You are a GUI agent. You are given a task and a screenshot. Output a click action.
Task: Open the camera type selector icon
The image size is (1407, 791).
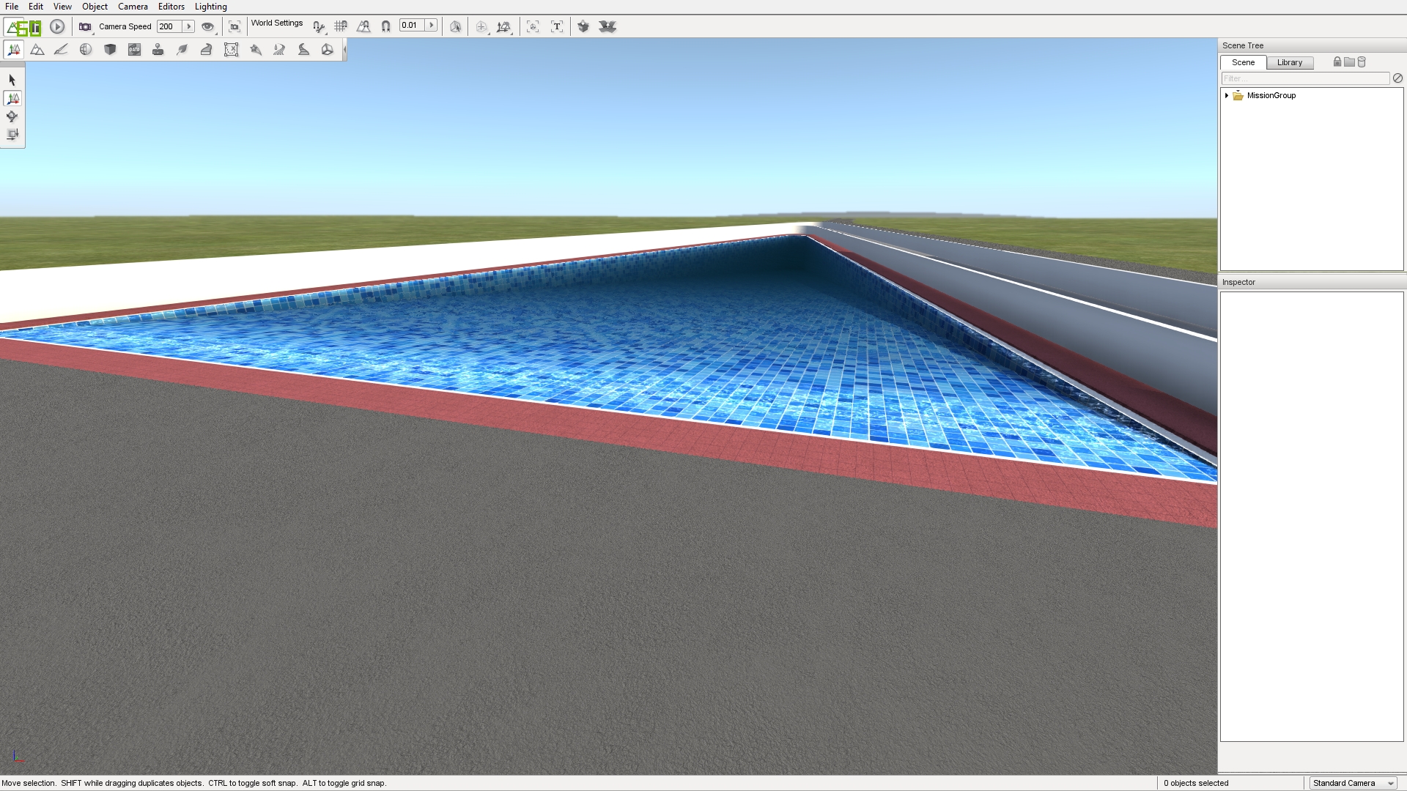coord(85,27)
